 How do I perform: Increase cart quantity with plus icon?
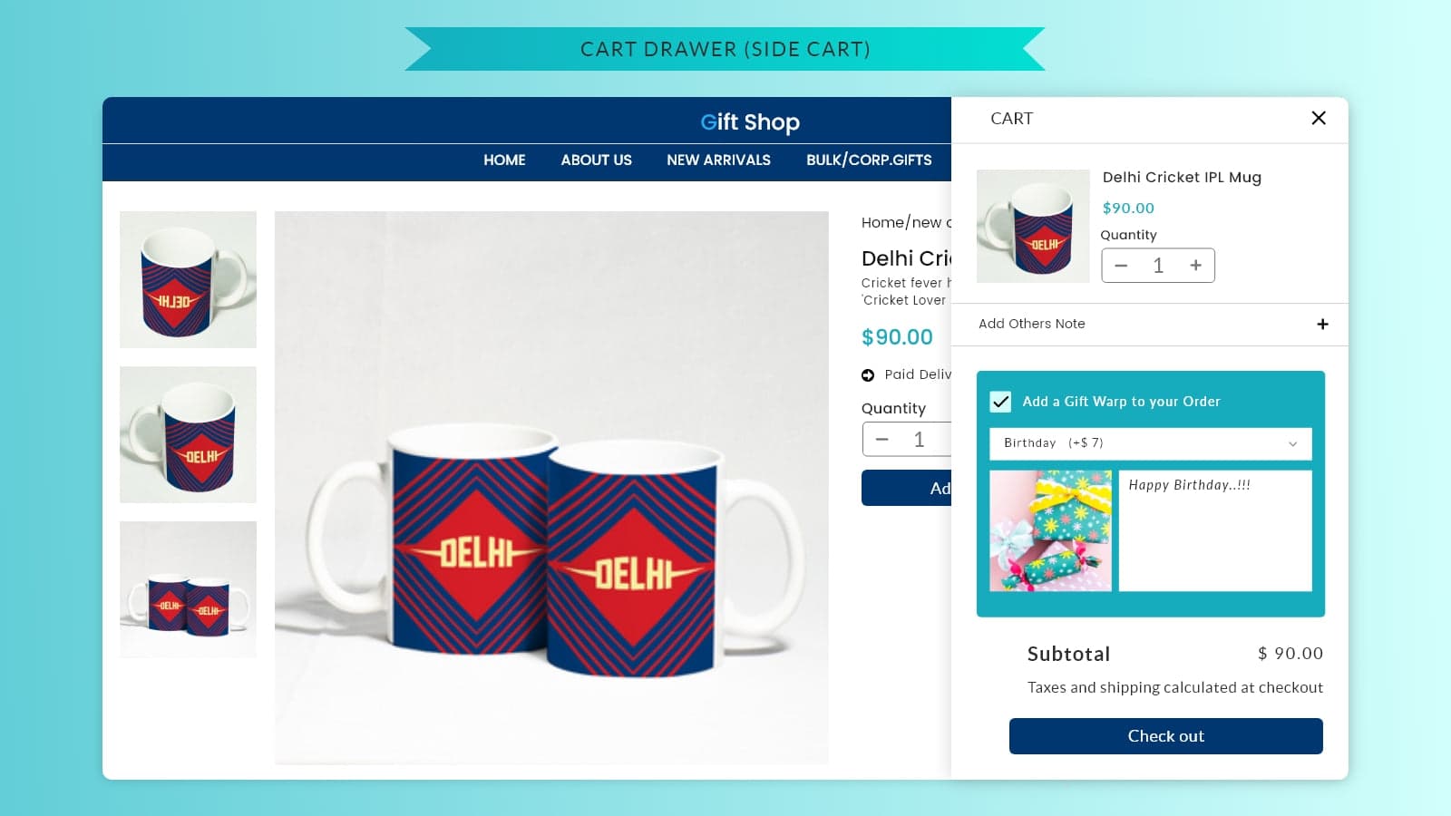click(x=1196, y=266)
